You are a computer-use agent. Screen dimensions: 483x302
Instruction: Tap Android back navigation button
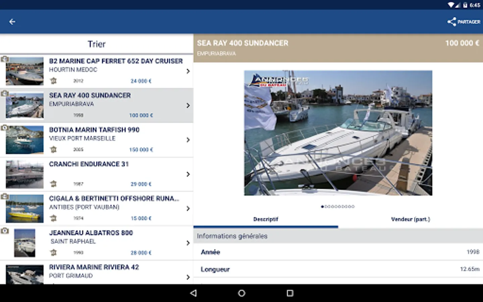pos(193,293)
